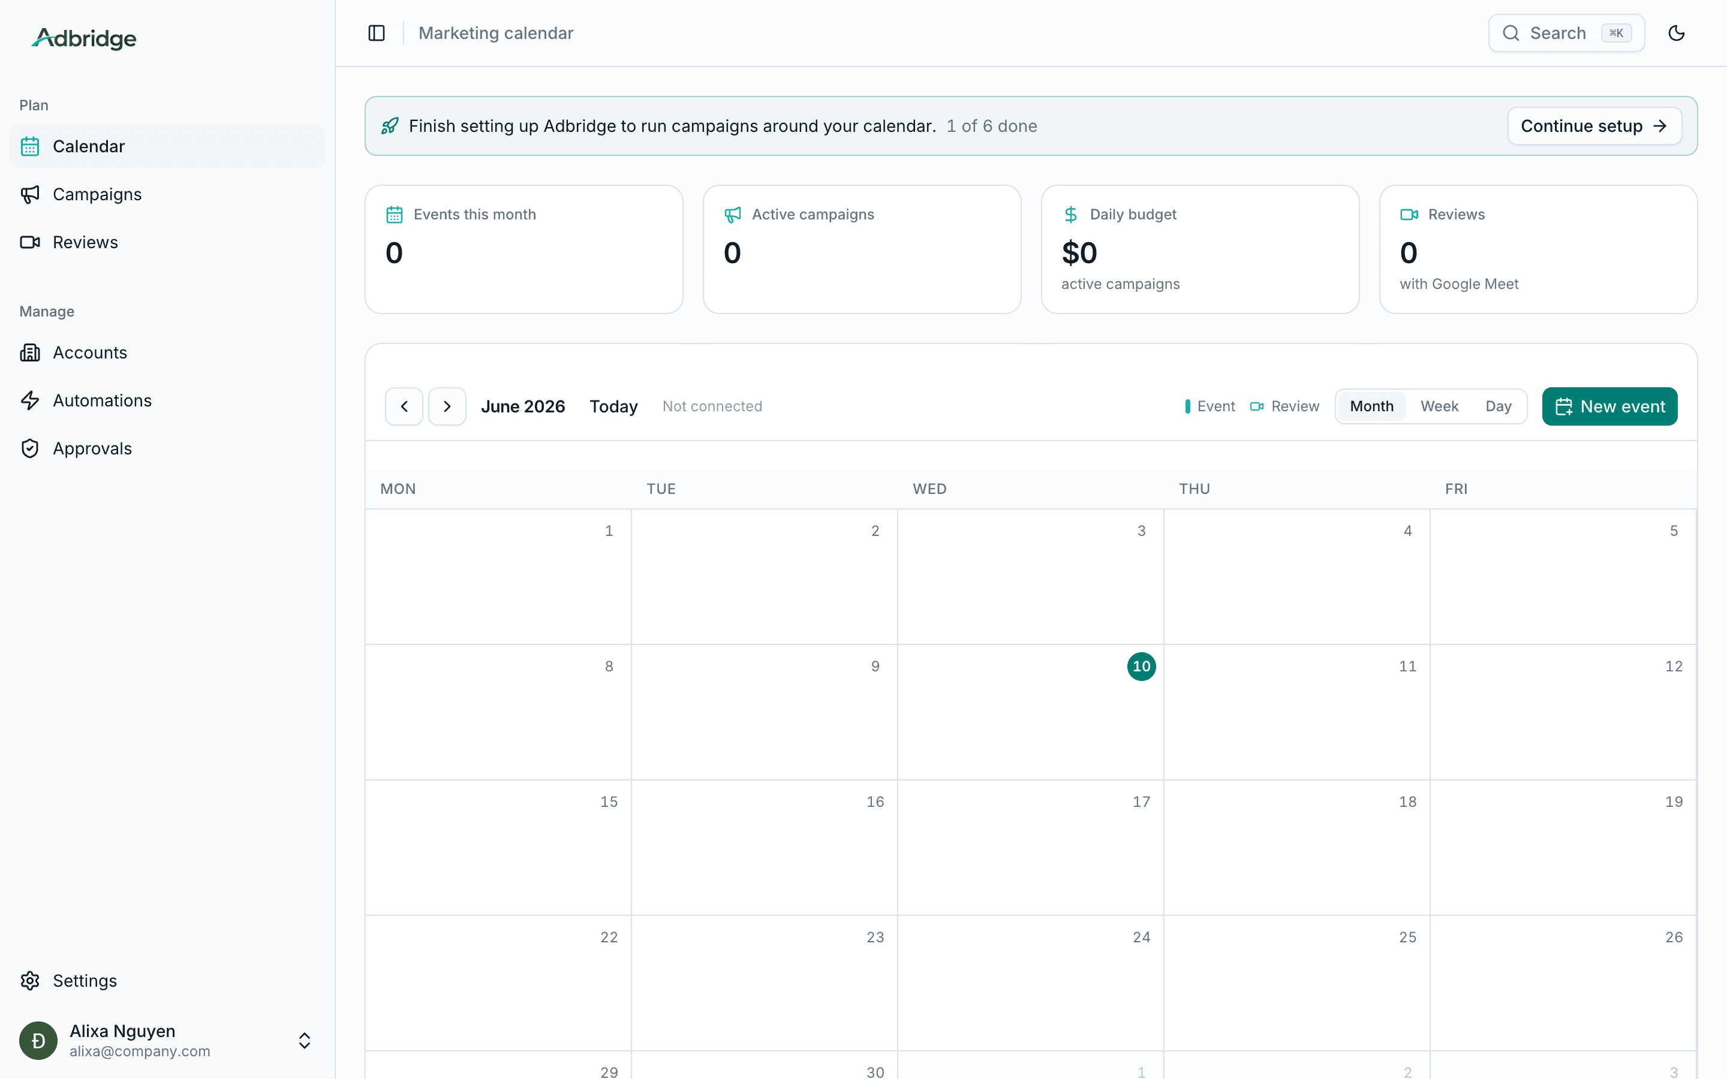The height and width of the screenshot is (1079, 1727).
Task: Open Calendar in sidebar
Action: pyautogui.click(x=167, y=146)
